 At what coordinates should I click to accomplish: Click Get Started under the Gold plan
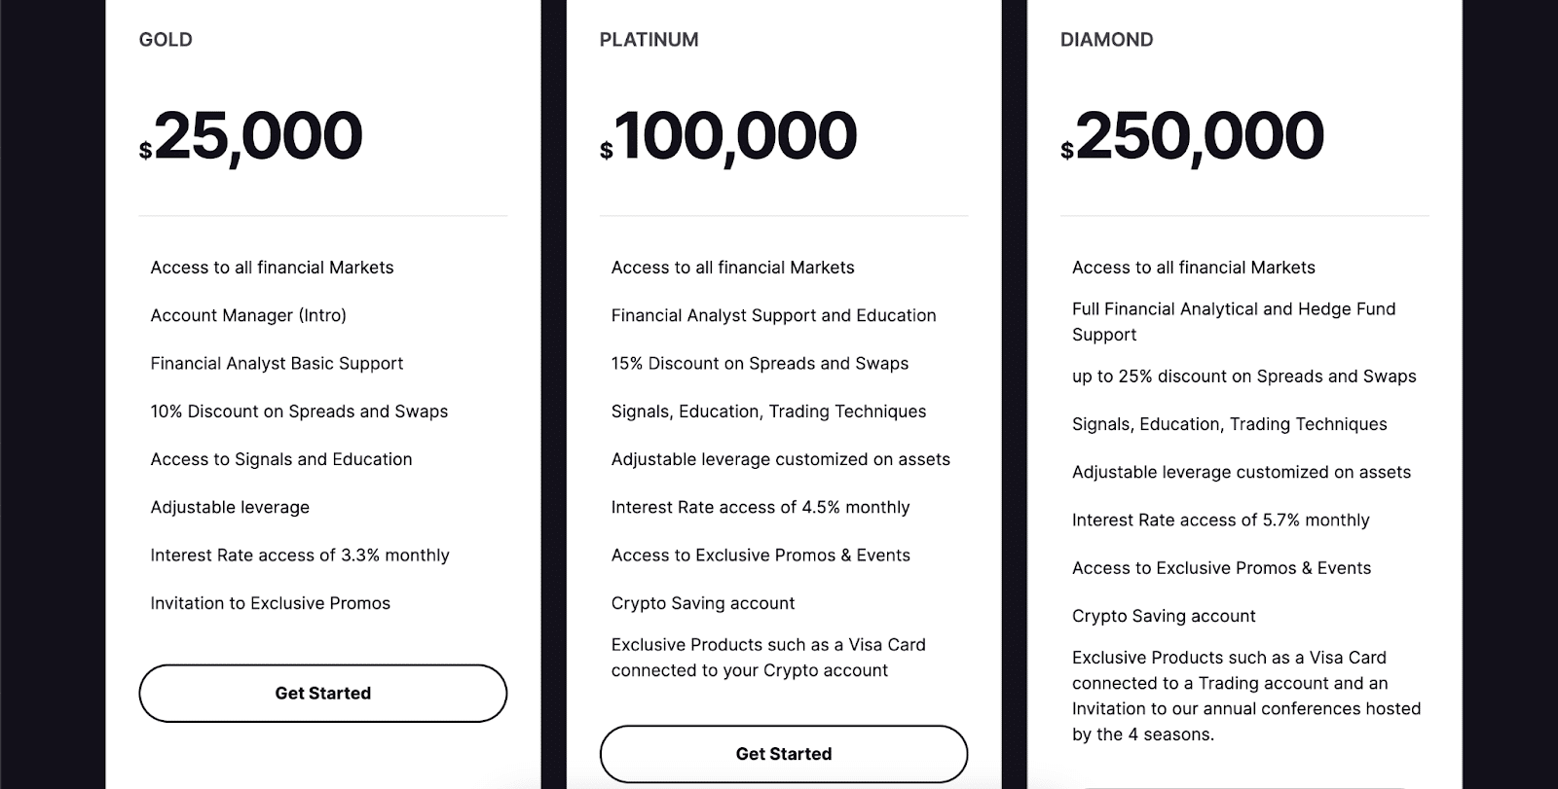point(322,694)
